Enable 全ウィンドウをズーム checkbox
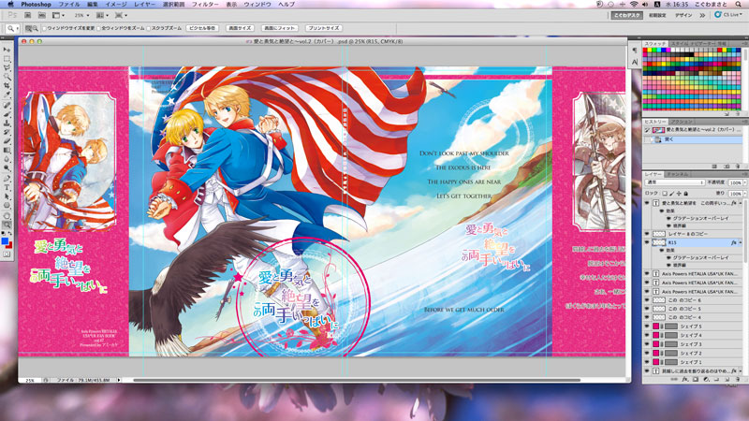 [x=99, y=28]
